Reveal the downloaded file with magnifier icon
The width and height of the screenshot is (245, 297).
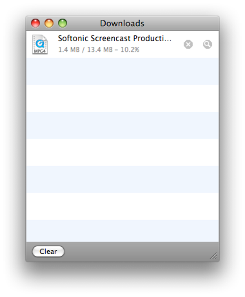[x=208, y=45]
